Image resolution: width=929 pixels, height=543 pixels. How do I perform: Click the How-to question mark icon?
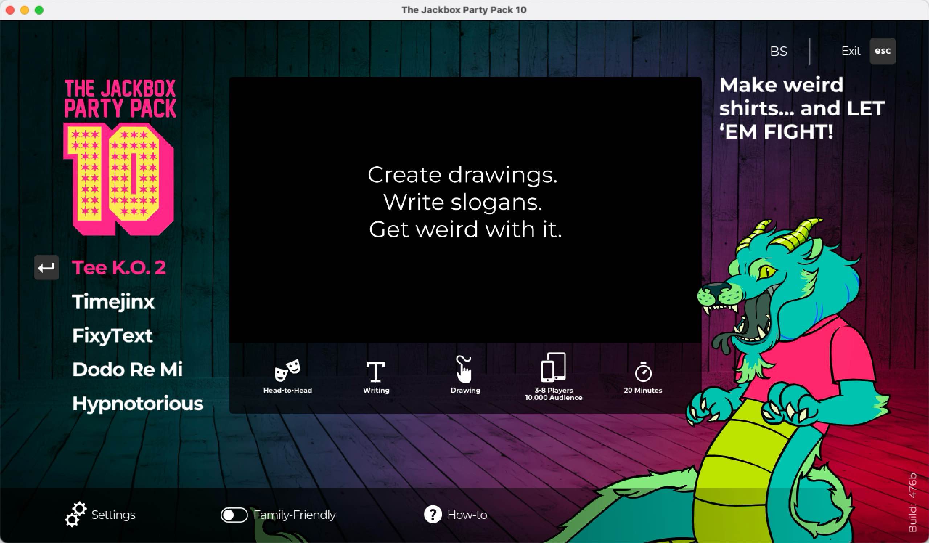(x=433, y=514)
